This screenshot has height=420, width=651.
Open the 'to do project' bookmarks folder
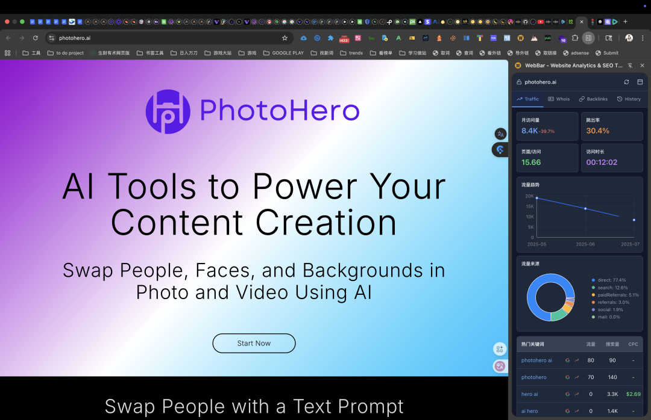point(66,53)
